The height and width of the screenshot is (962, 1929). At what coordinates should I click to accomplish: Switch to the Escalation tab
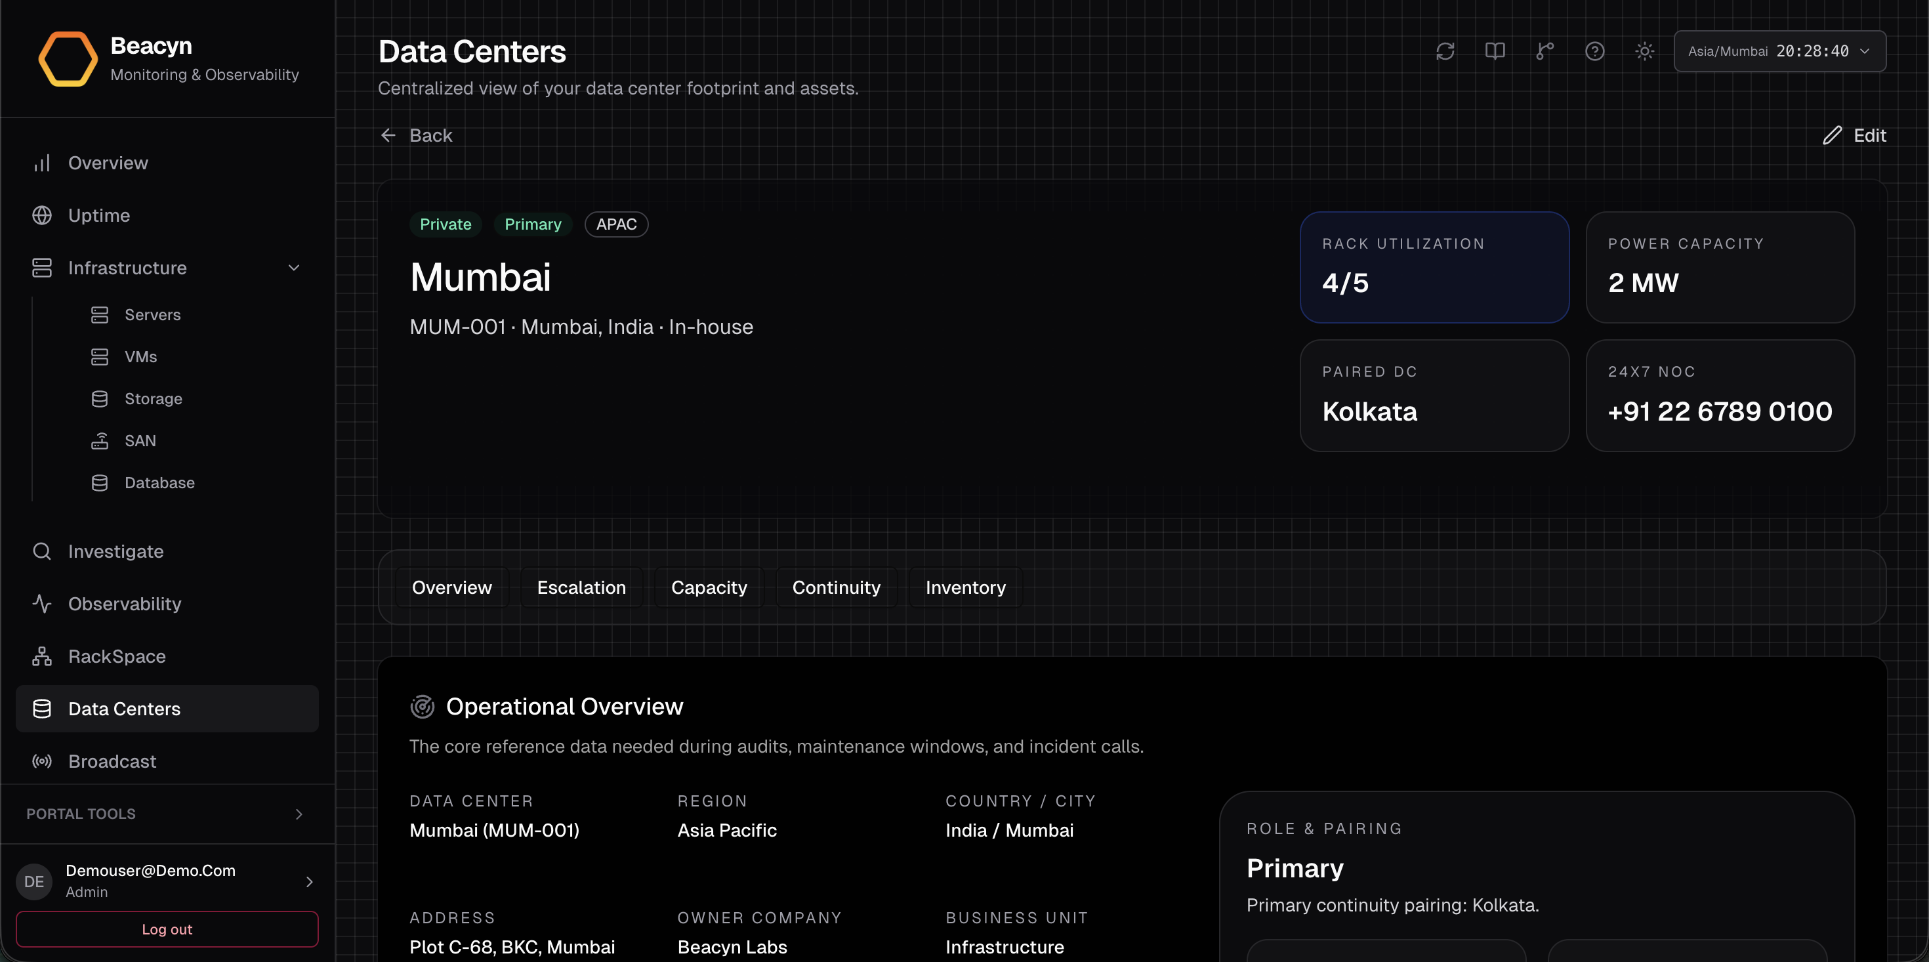click(581, 587)
